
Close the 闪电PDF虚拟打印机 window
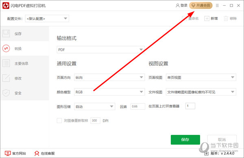(x=238, y=6)
